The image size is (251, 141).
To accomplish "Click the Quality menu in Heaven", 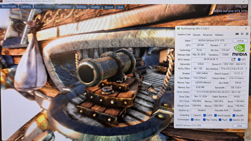I will pyautogui.click(x=95, y=7).
